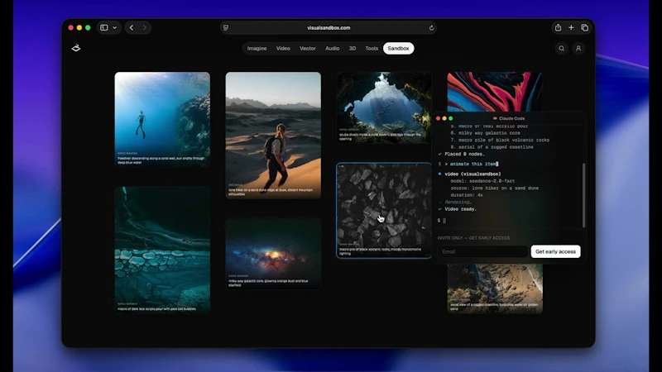Viewport: 662px width, 372px height.
Task: Open a new tab with the plus icon
Action: 571,28
